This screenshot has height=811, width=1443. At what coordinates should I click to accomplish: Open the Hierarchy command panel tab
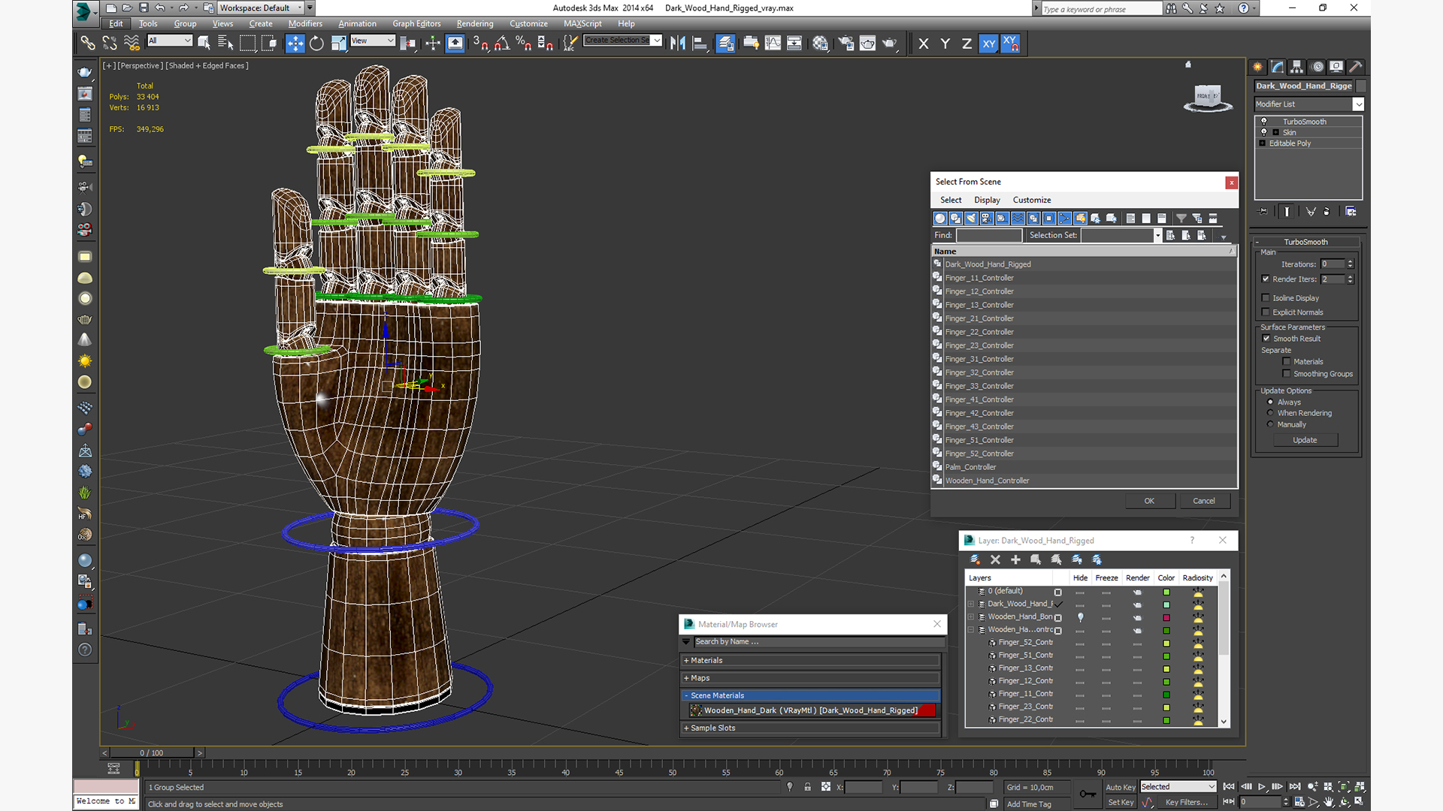[1297, 67]
